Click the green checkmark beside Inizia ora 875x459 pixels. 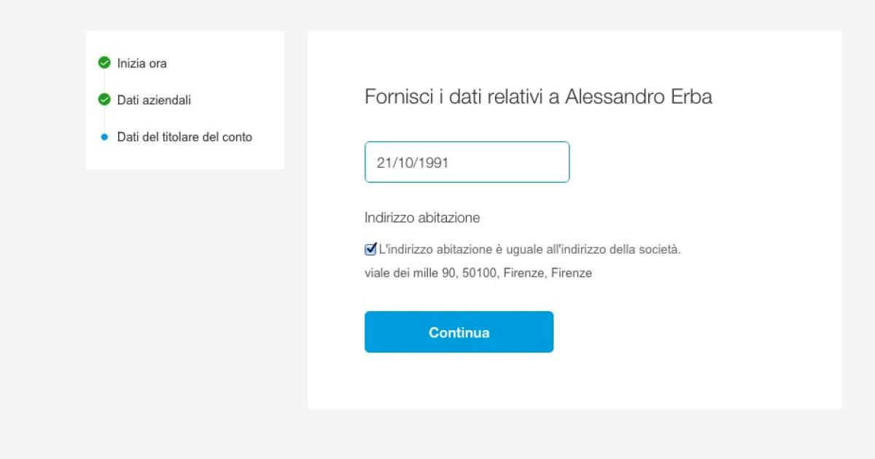coord(104,63)
